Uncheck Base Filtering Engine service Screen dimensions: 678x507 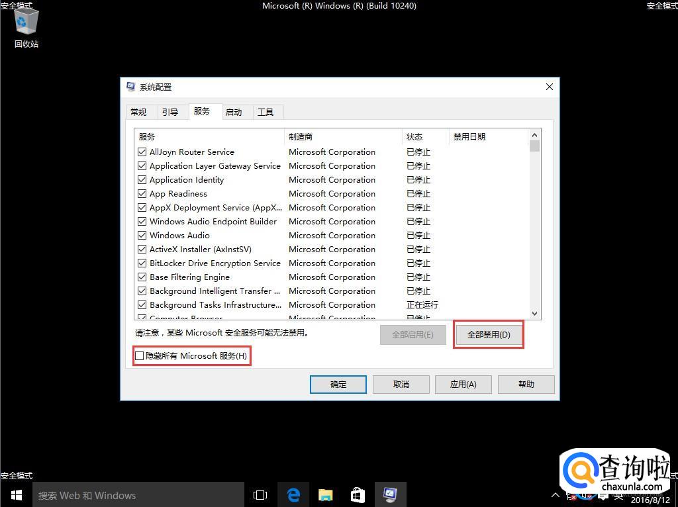click(x=142, y=277)
